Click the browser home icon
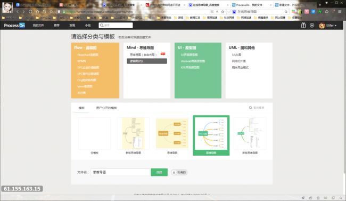 [x=37, y=12]
